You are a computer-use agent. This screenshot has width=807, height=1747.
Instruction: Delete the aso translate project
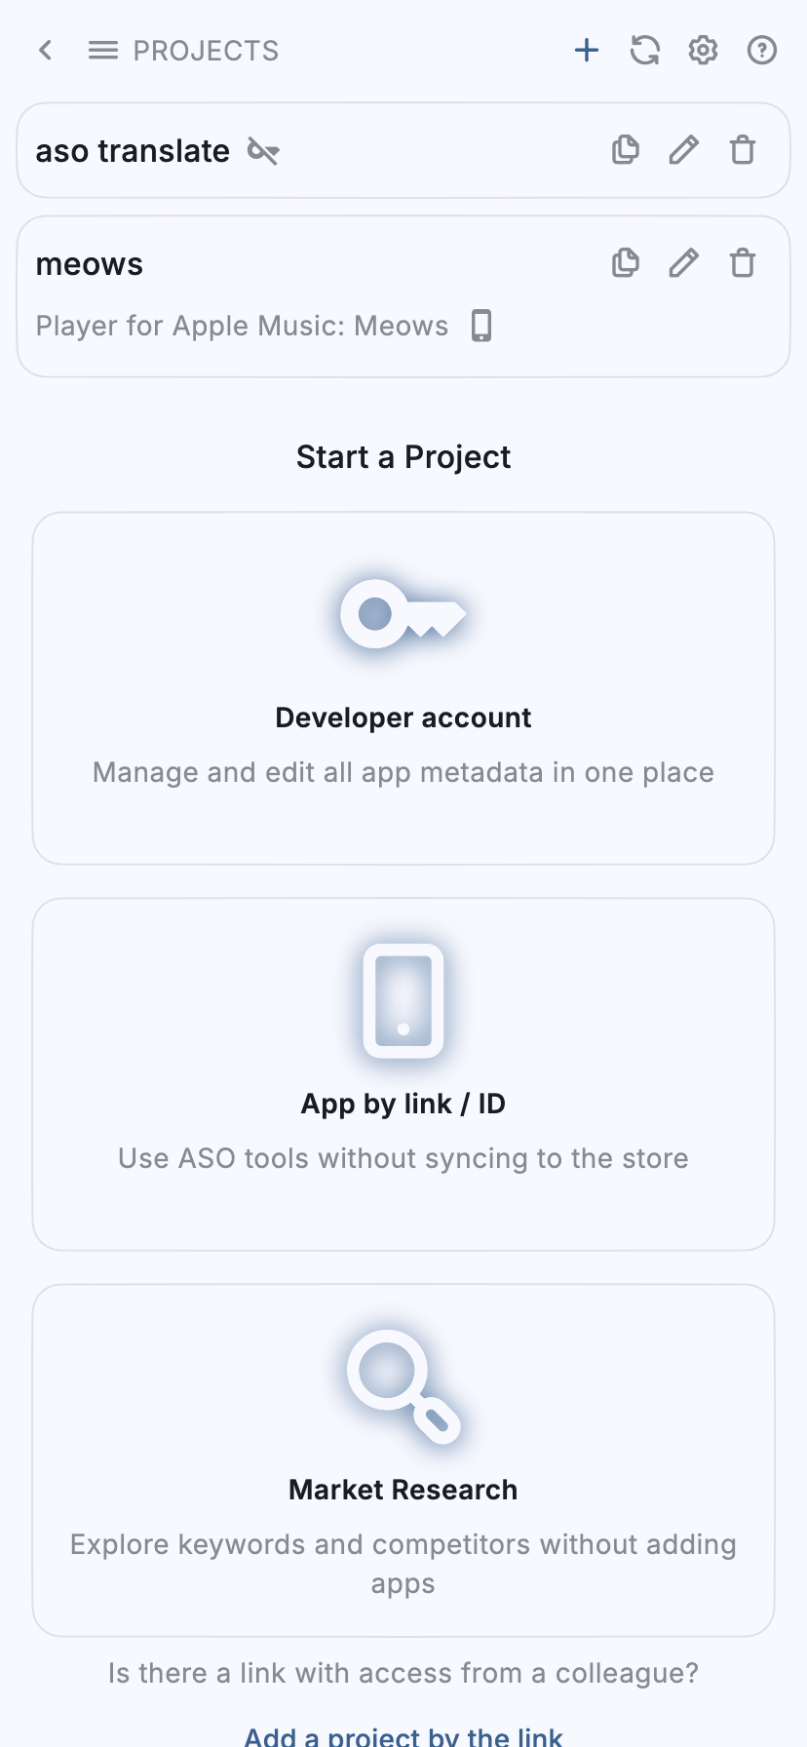click(742, 149)
